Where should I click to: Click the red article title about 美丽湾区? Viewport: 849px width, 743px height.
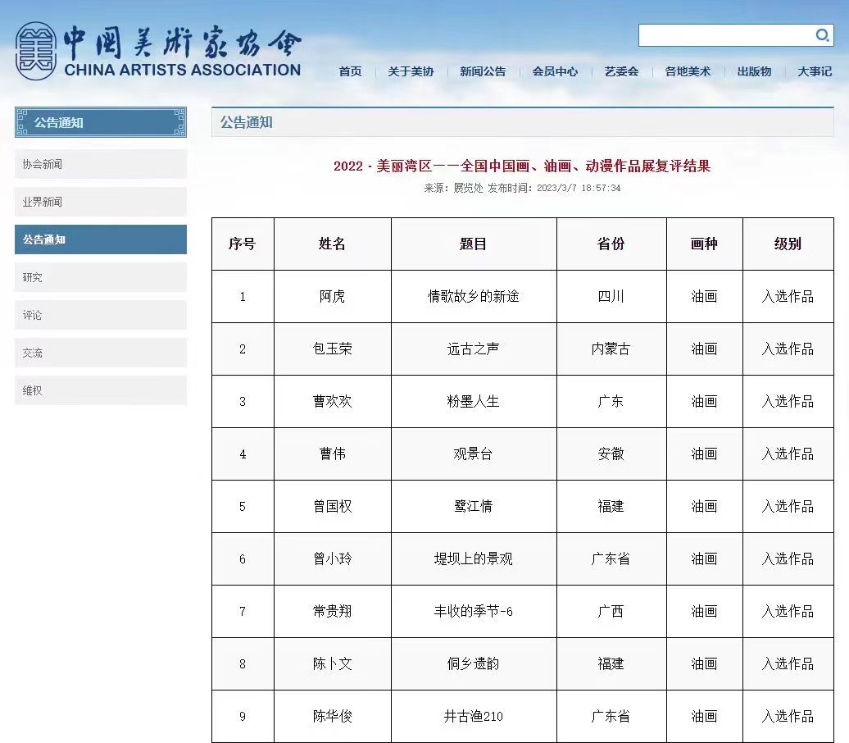[x=522, y=166]
